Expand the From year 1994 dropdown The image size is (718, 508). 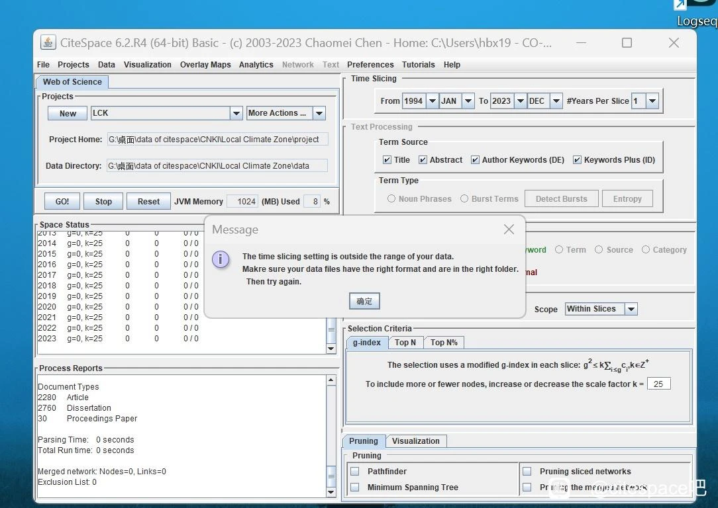[432, 101]
